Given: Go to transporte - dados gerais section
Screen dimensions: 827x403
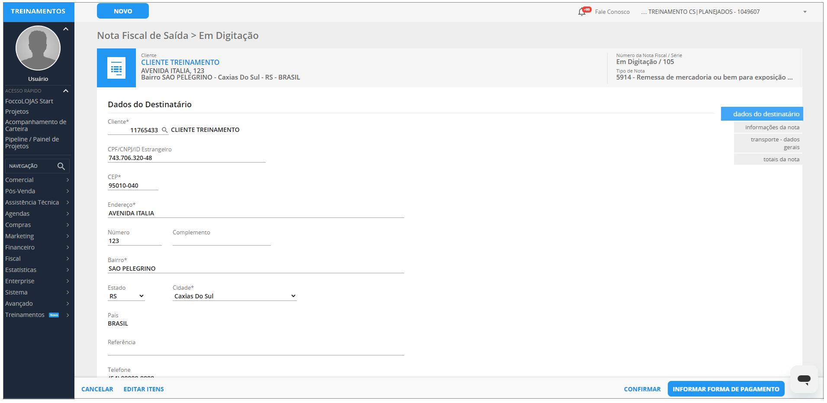Looking at the screenshot, I should [x=768, y=143].
